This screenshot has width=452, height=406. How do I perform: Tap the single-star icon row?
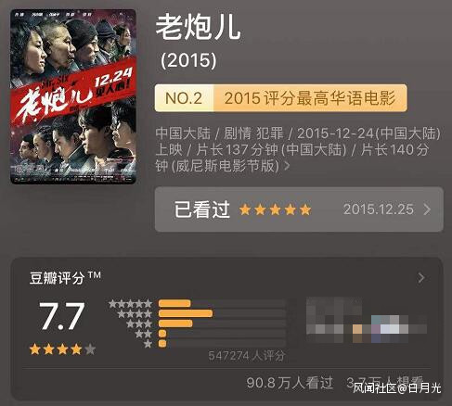coord(149,344)
